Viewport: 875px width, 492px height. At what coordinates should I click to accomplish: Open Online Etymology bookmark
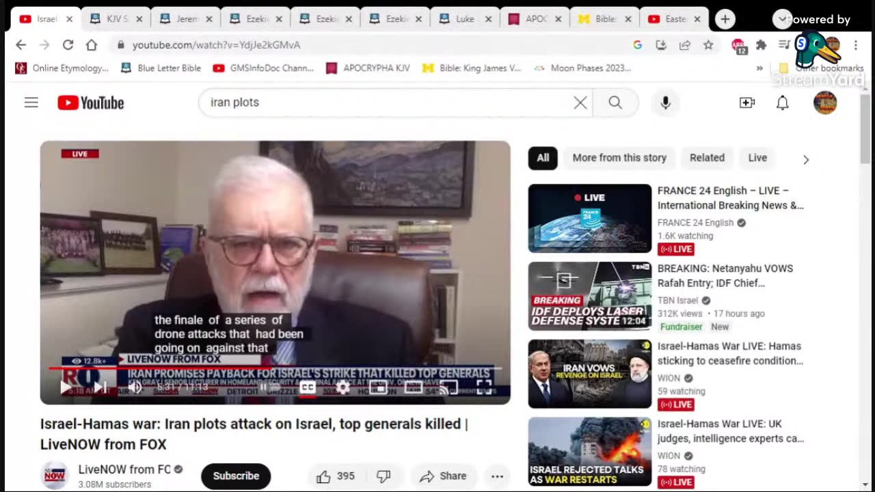pos(62,68)
